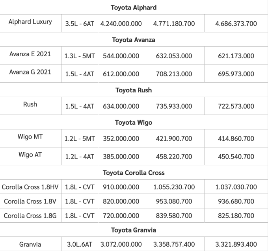The width and height of the screenshot is (268, 251).
Task: Select the Avanza E 2021 row label
Action: tap(30, 54)
